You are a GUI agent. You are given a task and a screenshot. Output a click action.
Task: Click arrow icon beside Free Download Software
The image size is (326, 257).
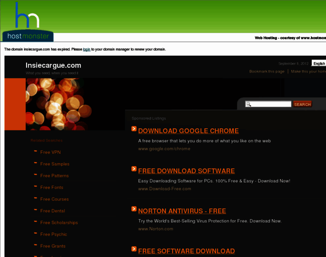(134, 169)
